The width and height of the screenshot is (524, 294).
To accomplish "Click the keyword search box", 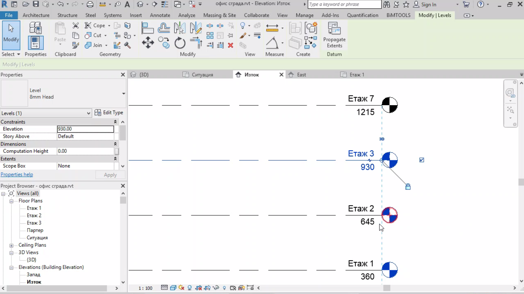I will coord(345,4).
